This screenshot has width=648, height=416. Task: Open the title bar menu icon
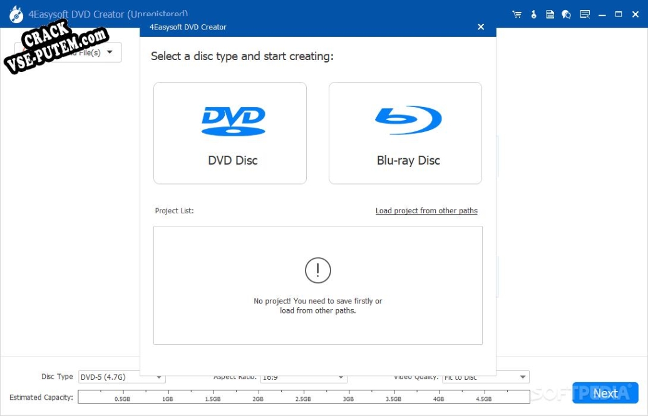(x=585, y=14)
